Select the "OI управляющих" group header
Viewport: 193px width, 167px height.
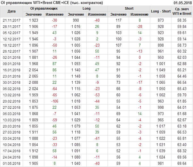(x=44, y=9)
